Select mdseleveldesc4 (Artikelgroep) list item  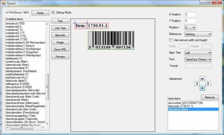(x=26, y=55)
